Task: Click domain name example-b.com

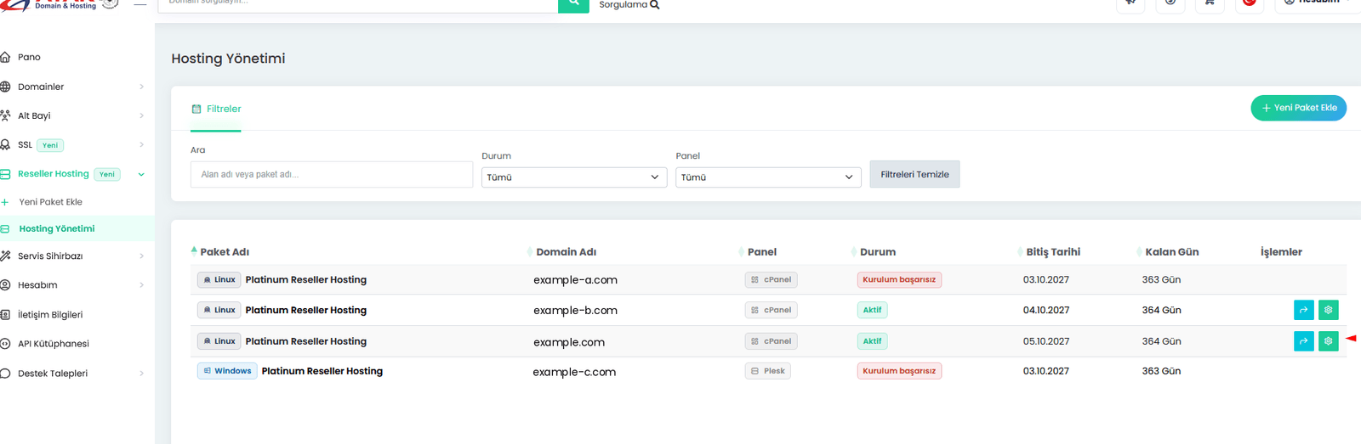Action: click(x=575, y=311)
